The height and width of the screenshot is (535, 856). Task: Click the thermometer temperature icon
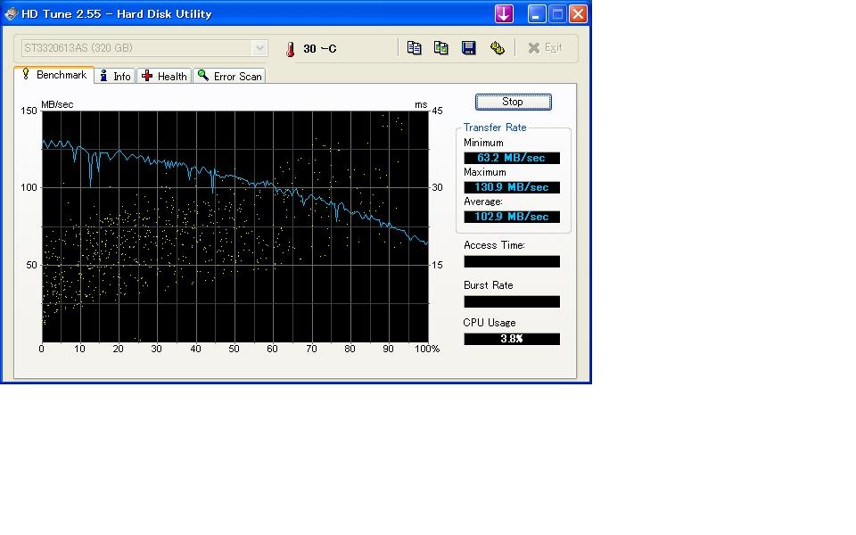tap(291, 49)
